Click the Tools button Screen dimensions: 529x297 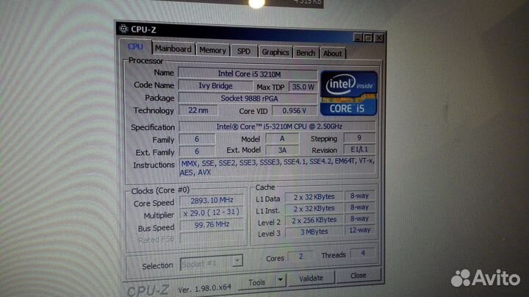[256, 282]
